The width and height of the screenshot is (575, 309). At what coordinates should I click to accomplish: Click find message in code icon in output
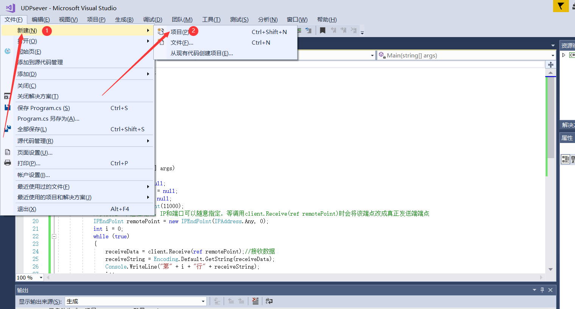pyautogui.click(x=217, y=301)
